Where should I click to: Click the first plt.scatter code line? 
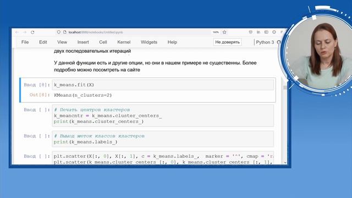coord(163,156)
